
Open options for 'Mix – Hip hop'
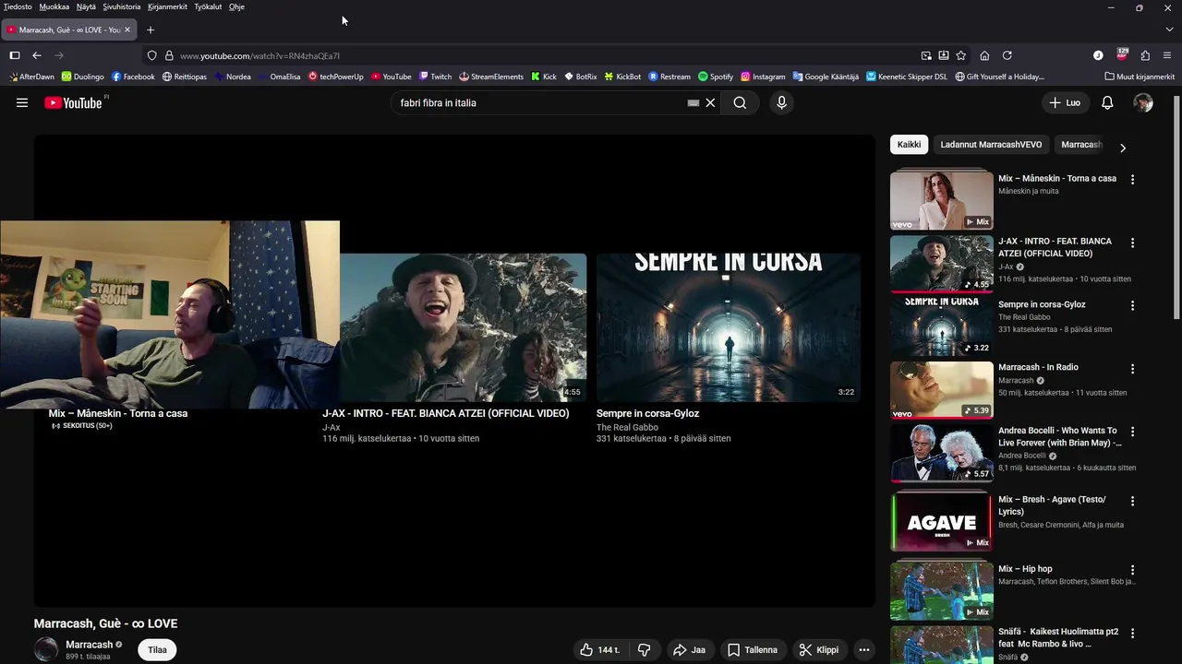(1132, 570)
